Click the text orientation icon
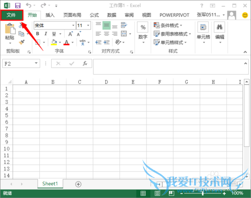Screen dimensions: 251x198 (x=118, y=42)
